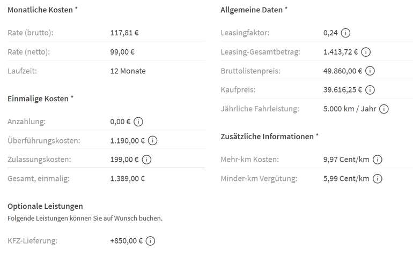Show Überführungskosten info icon details
This screenshot has height=257, width=413.
(152, 140)
